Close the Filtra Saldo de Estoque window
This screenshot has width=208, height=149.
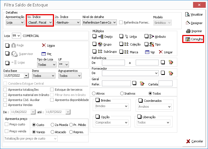199,5
